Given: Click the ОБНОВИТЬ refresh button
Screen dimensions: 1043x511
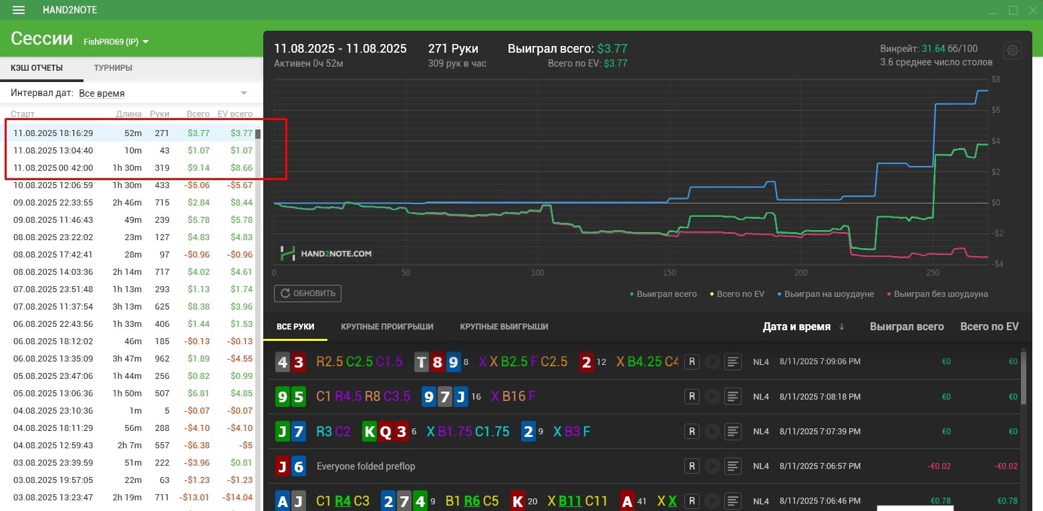Looking at the screenshot, I should coord(307,294).
